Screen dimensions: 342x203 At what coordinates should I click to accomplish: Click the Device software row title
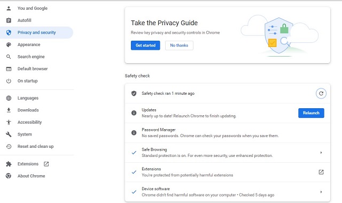click(x=156, y=189)
